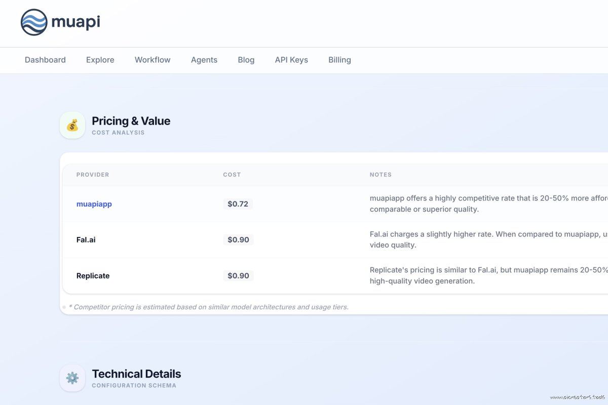
Task: Click the PROVIDER column header
Action: point(93,175)
